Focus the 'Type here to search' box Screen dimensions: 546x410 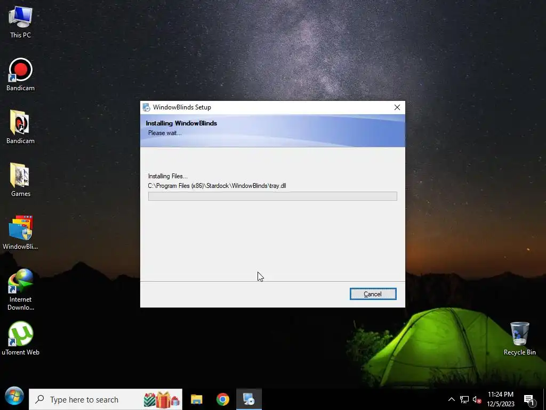coord(106,399)
